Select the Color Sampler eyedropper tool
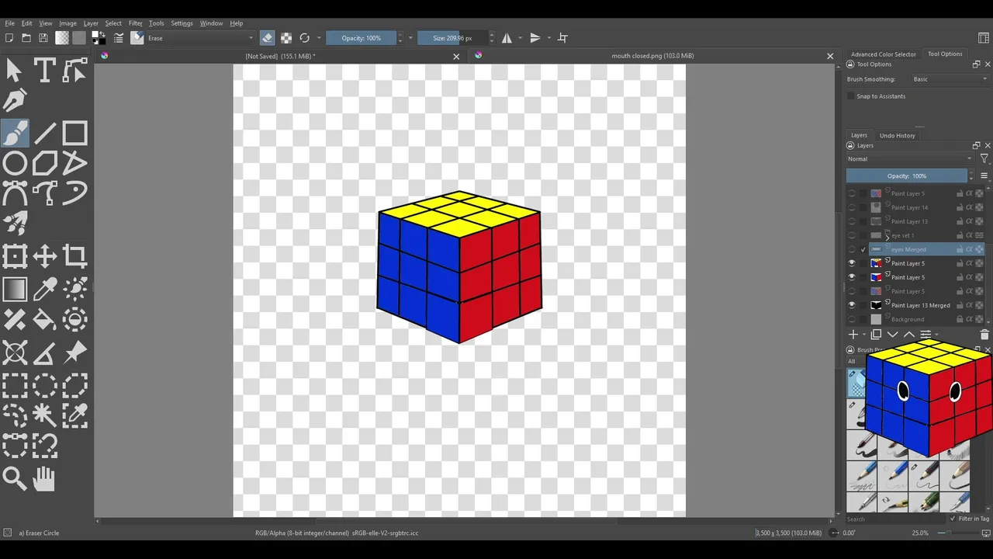993x559 pixels. pos(44,289)
